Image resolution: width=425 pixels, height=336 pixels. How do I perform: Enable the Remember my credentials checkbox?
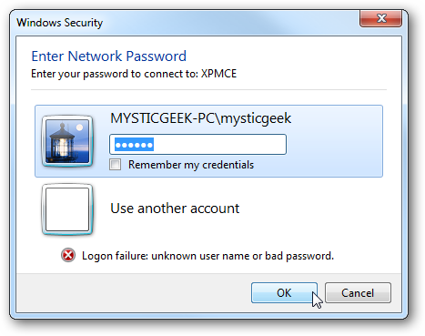tap(116, 165)
